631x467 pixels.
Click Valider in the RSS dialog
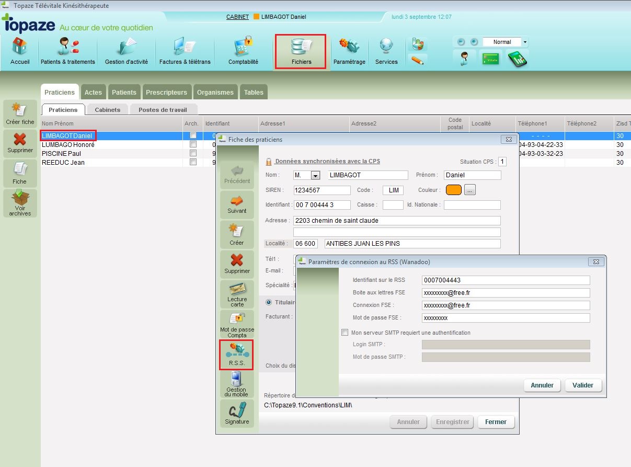(582, 385)
